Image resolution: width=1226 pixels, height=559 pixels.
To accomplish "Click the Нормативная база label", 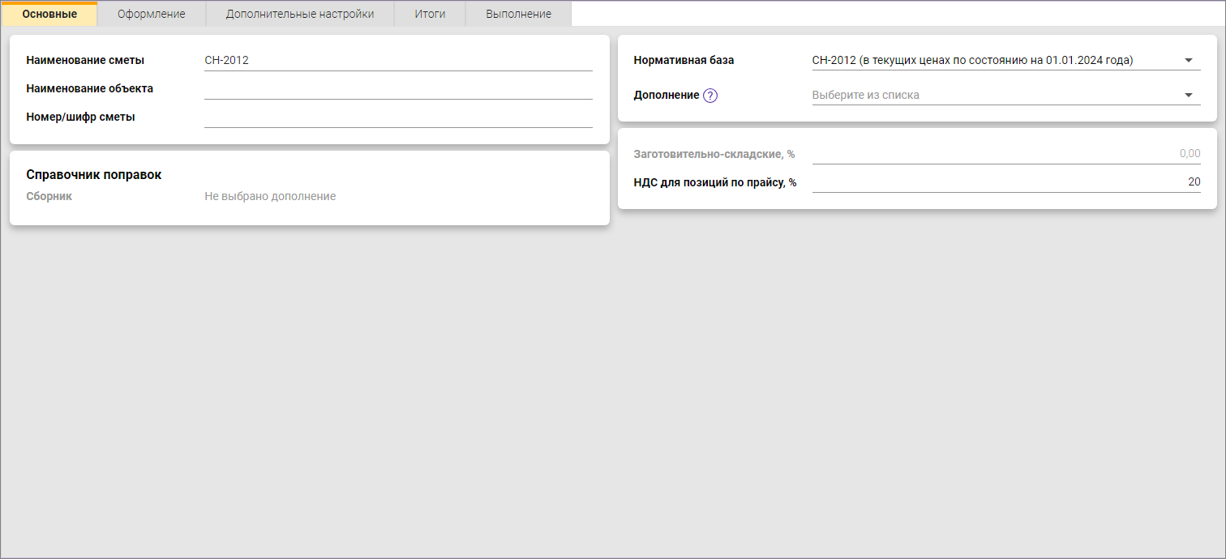I will 683,60.
